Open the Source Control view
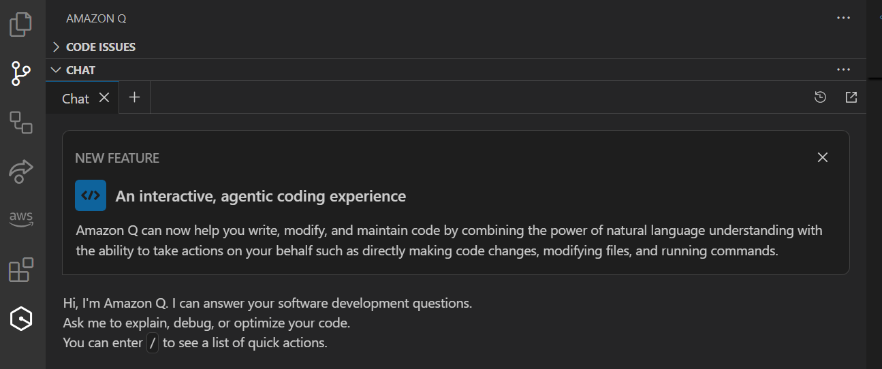Viewport: 882px width, 369px height. (x=21, y=73)
